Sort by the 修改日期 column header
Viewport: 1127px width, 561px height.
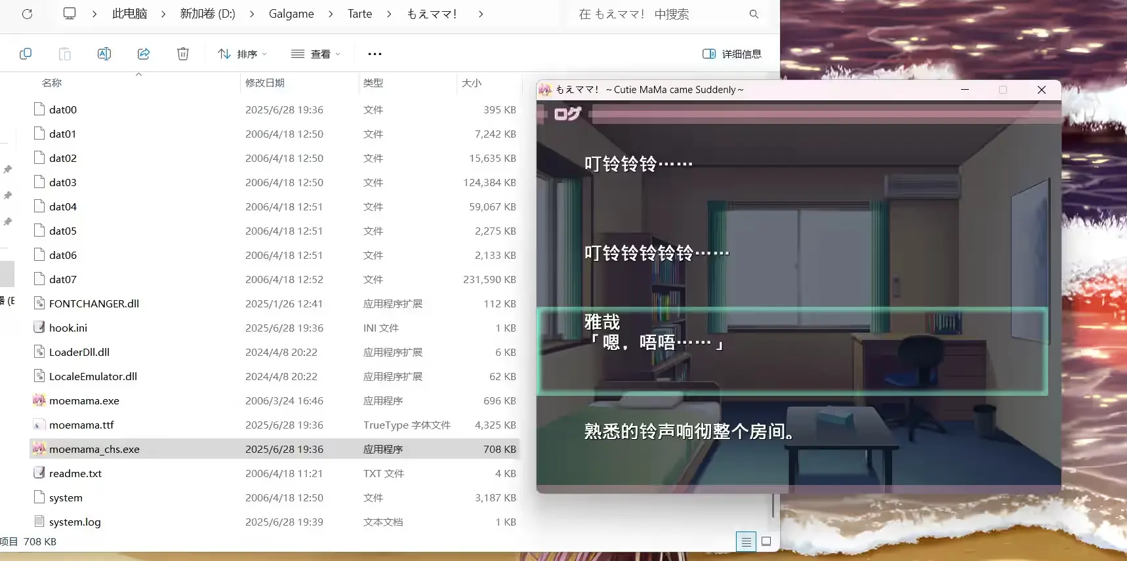point(265,83)
